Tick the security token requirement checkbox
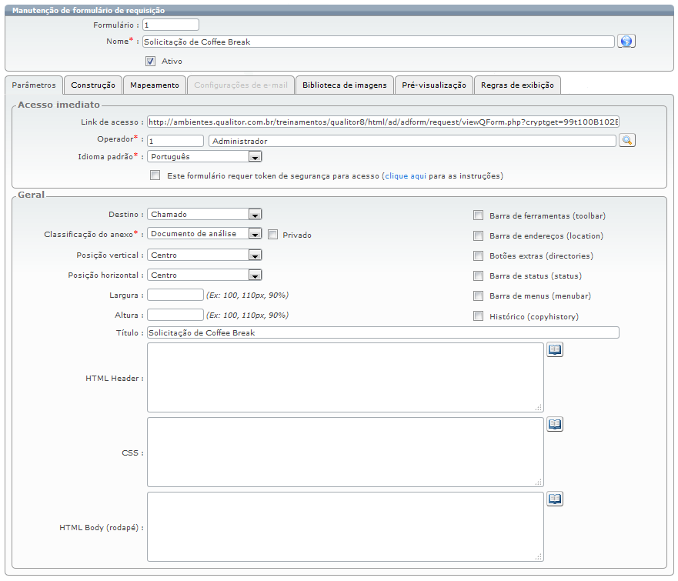 (x=155, y=175)
